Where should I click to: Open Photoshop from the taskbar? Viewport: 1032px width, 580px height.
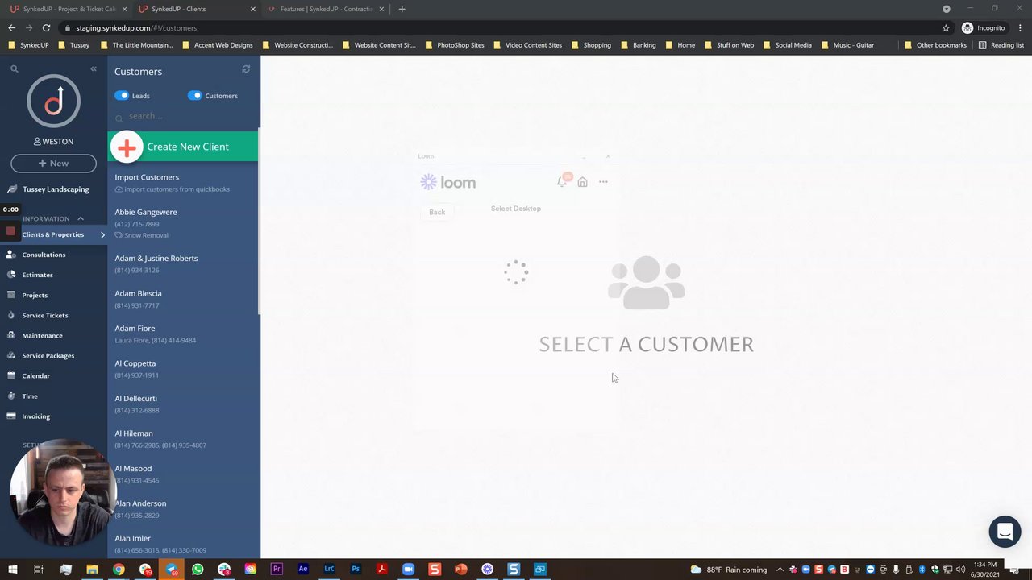(356, 570)
